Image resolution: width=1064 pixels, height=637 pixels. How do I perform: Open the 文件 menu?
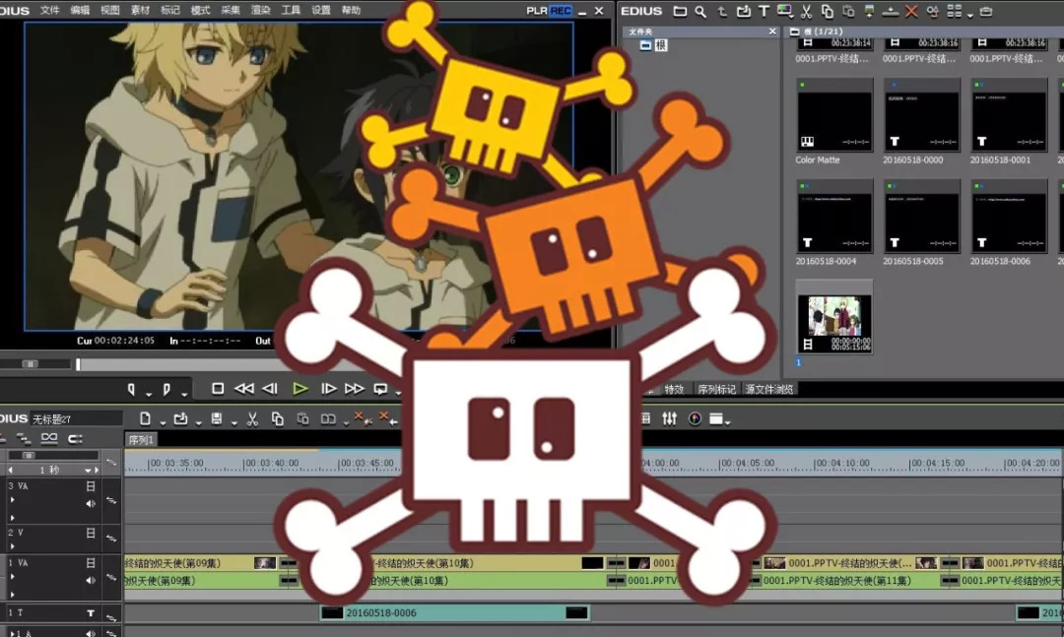(x=49, y=10)
